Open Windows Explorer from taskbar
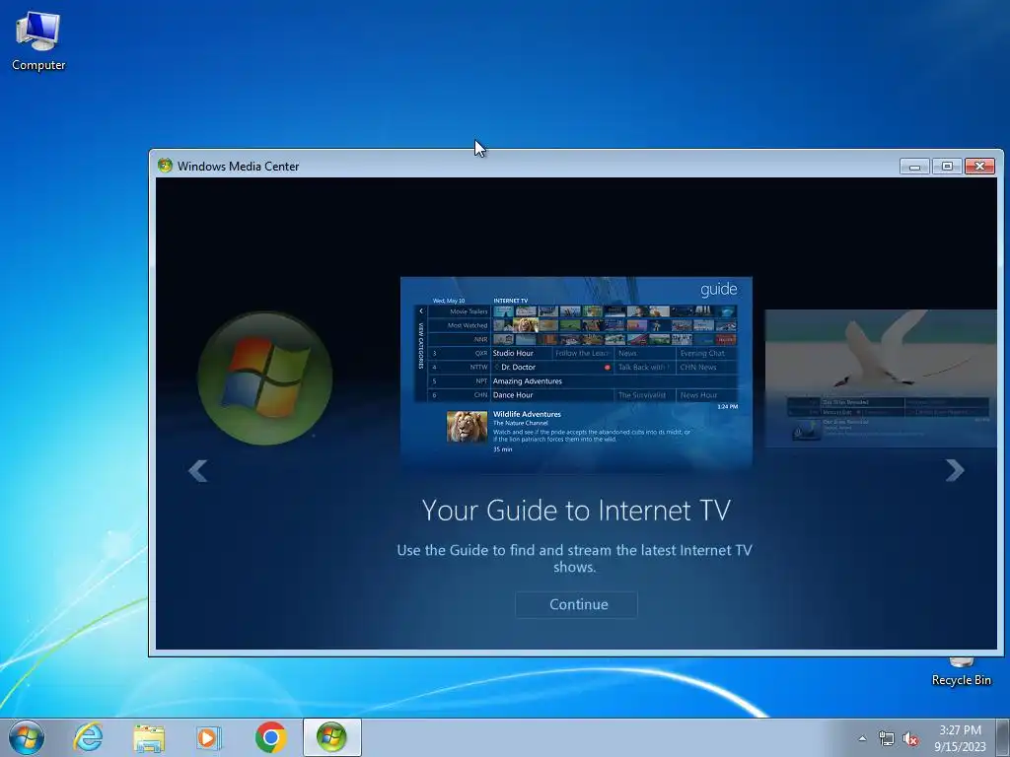The image size is (1010, 757). click(x=149, y=737)
